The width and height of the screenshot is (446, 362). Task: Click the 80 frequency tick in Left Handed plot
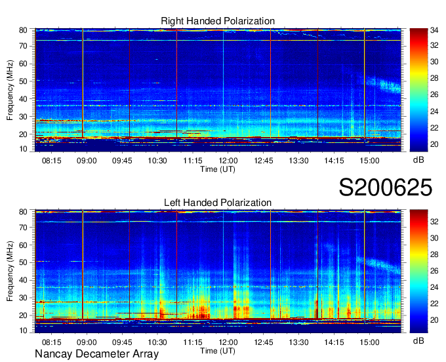tap(24, 212)
